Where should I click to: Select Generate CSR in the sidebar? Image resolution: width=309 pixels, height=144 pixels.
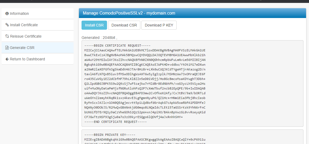point(38,48)
